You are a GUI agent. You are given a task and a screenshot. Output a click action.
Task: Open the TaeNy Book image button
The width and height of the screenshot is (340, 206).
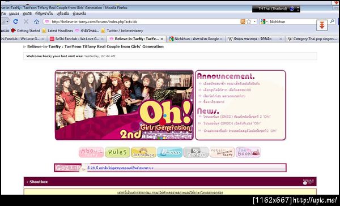(248, 152)
